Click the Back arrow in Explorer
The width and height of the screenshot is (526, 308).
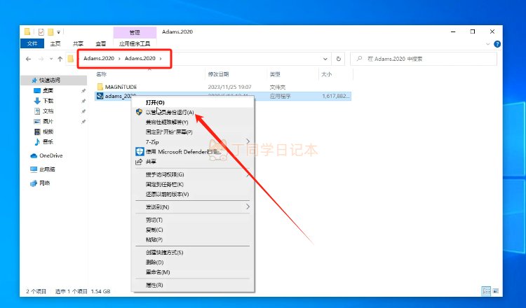point(29,59)
